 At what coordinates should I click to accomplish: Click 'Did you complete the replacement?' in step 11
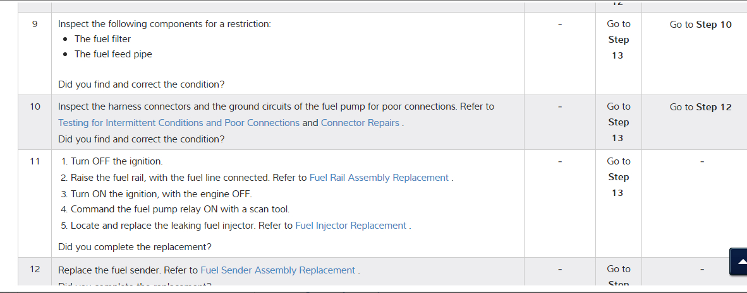[135, 246]
